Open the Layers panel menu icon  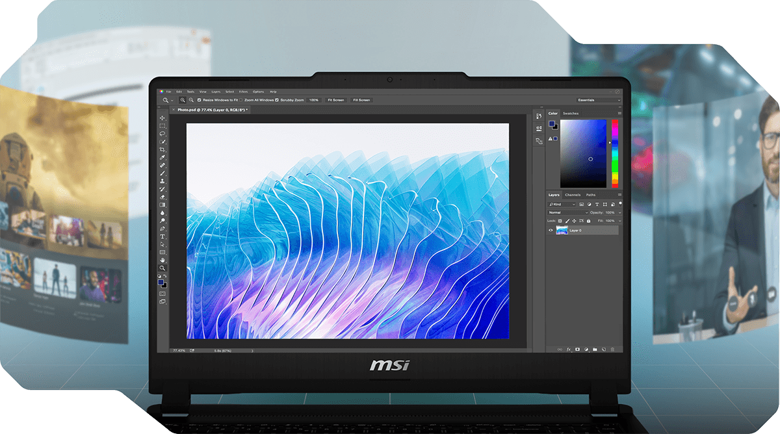619,195
